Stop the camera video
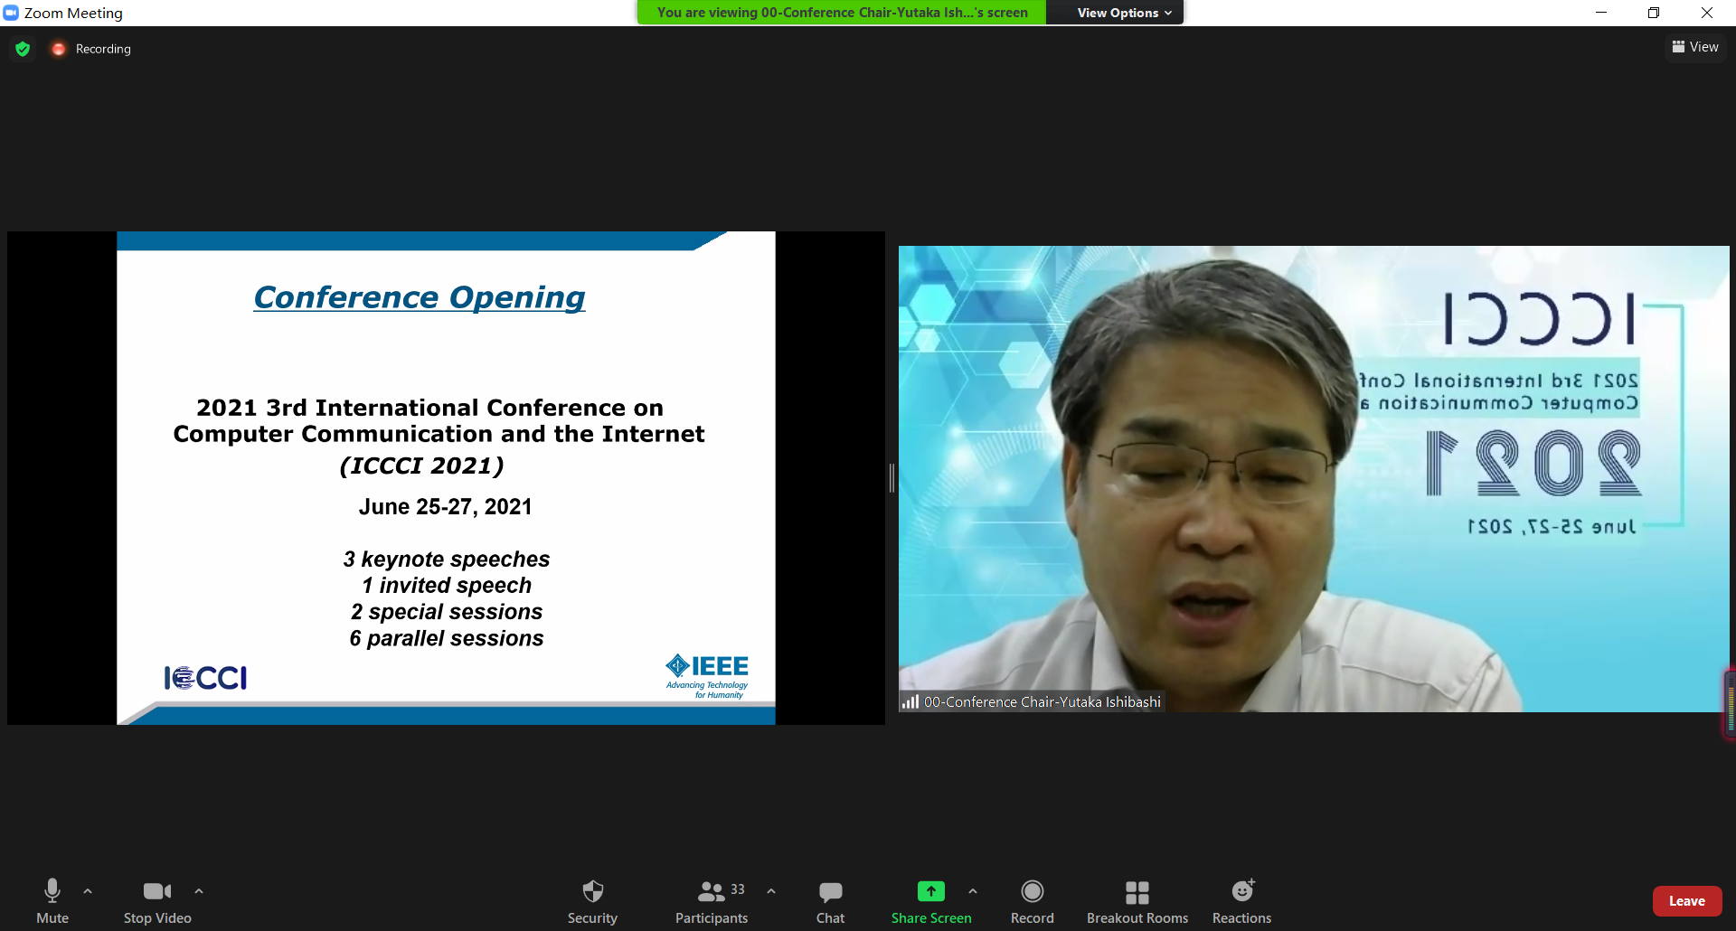The width and height of the screenshot is (1736, 931). click(x=157, y=901)
